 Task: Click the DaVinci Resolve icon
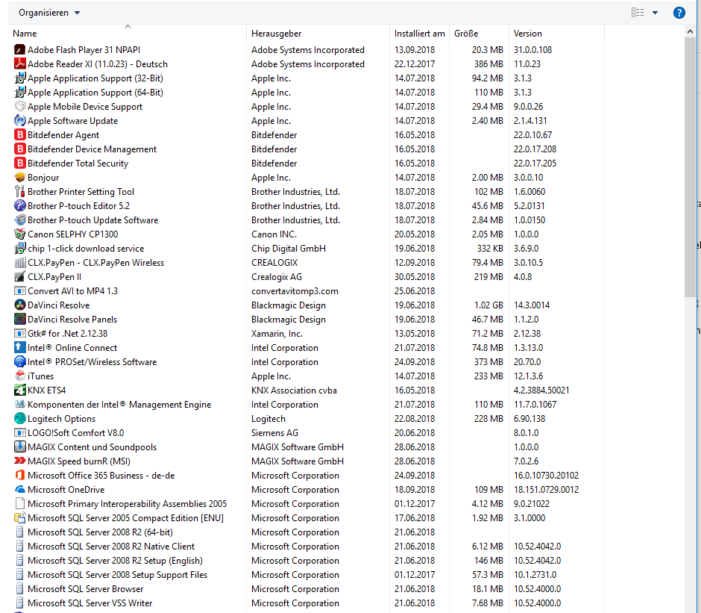coord(19,305)
